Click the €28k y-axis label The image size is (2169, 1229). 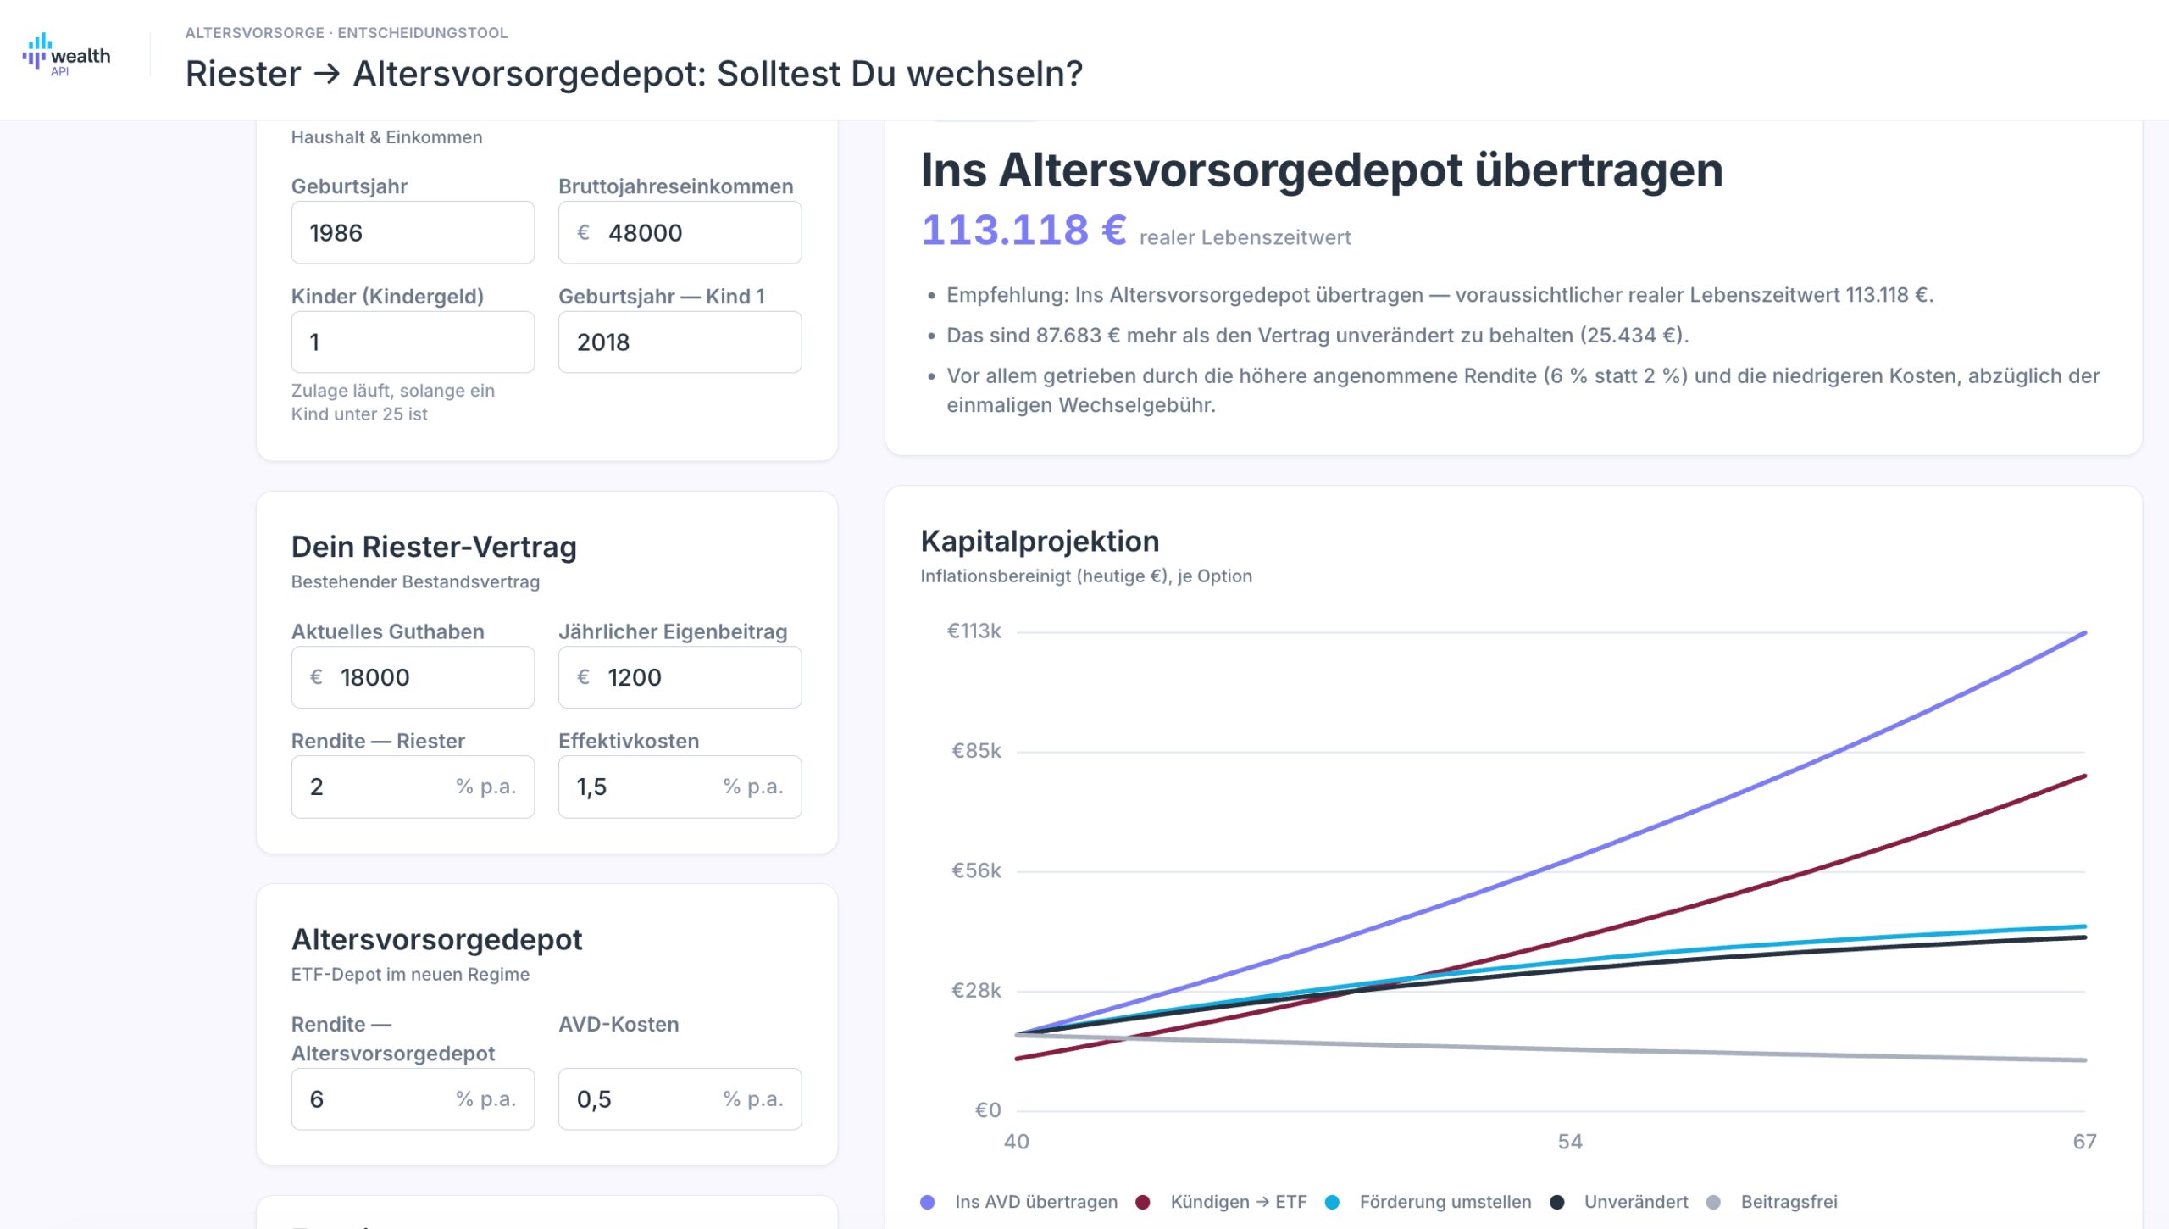(976, 990)
